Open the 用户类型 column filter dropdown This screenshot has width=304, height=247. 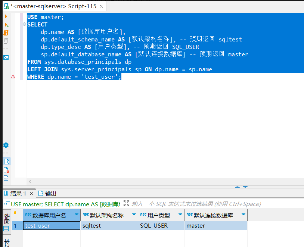coord(180,215)
